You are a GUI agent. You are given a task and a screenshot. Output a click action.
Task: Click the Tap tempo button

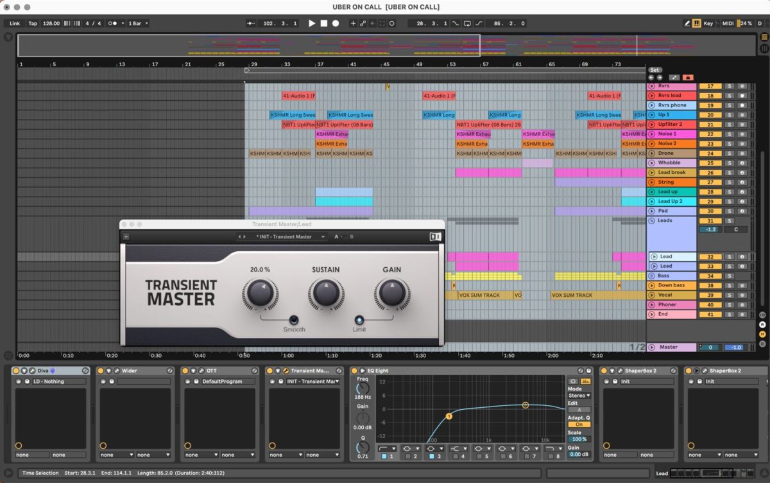coord(33,23)
